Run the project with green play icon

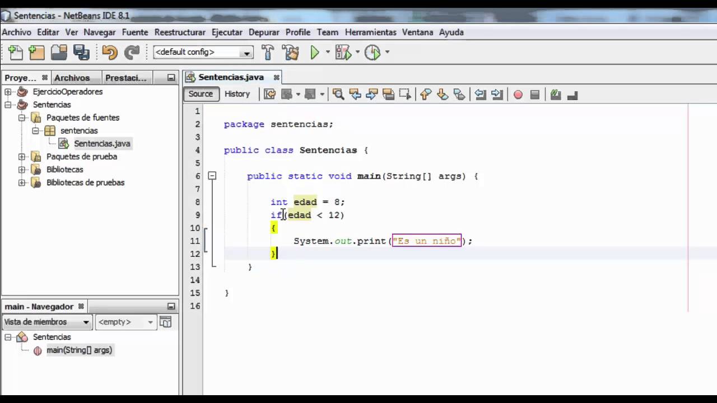click(x=315, y=53)
